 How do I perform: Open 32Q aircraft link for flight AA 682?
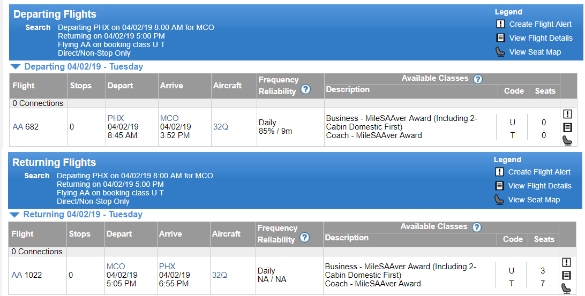(x=221, y=127)
